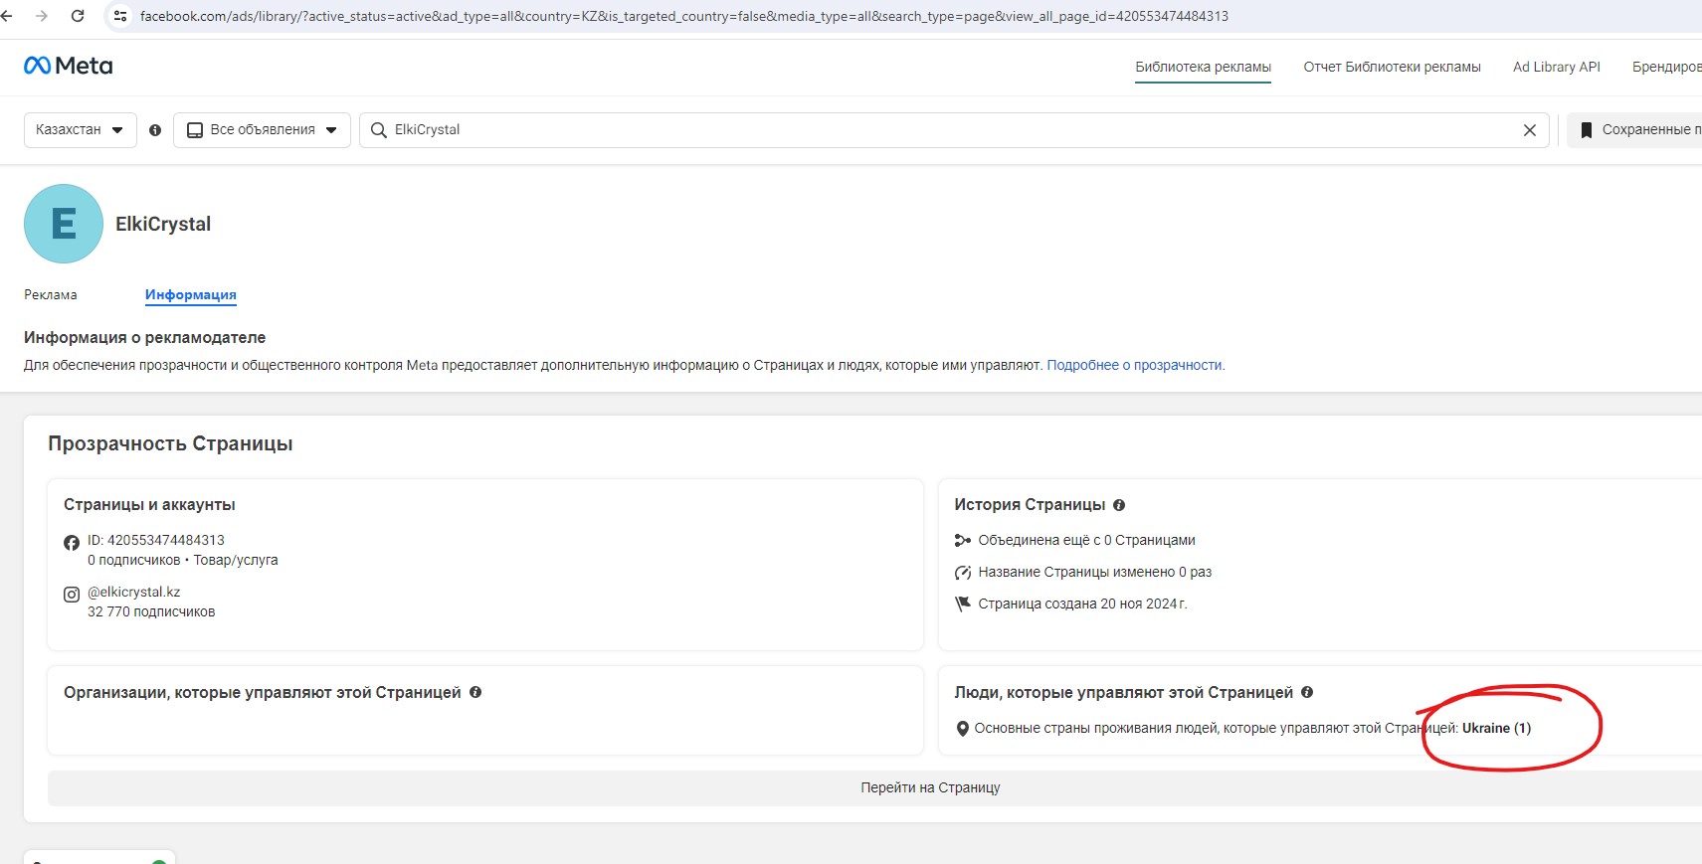The image size is (1702, 864).
Task: Click info icon beside Организации heading
Action: pyautogui.click(x=475, y=692)
